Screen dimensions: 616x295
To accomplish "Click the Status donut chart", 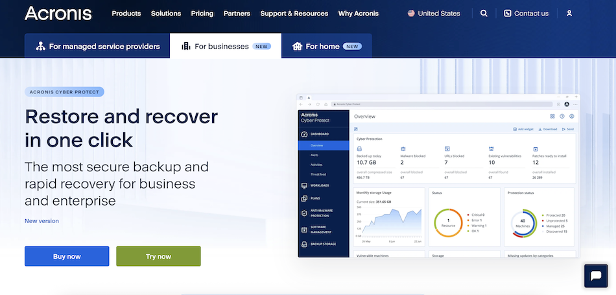I will [448, 223].
